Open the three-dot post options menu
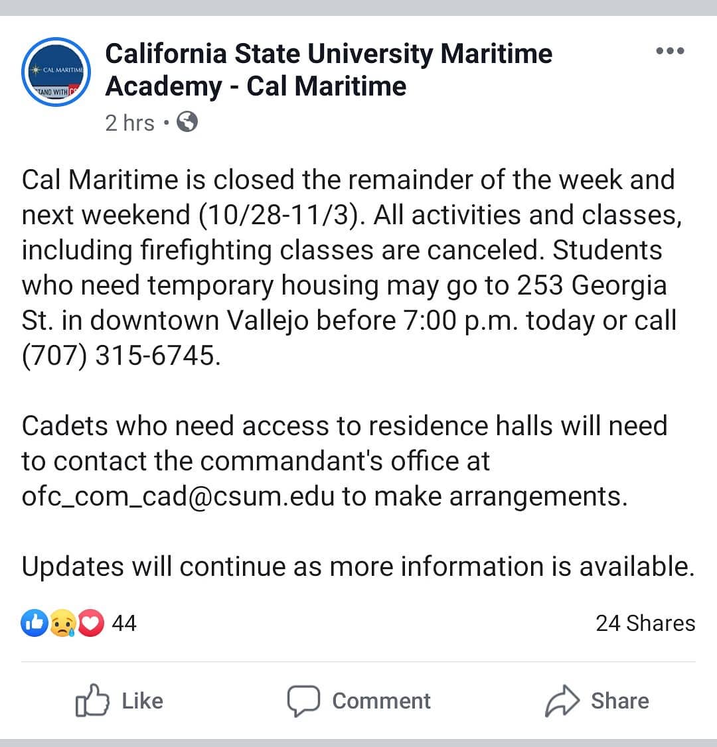 pyautogui.click(x=670, y=51)
